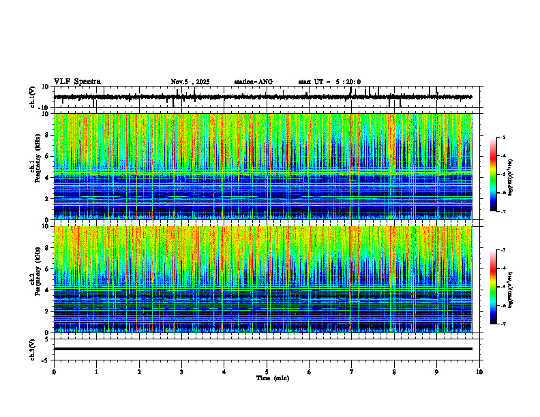Viewport: 540px width, 417px height.
Task: Click time-axis tick label "8"
Action: [x=394, y=372]
